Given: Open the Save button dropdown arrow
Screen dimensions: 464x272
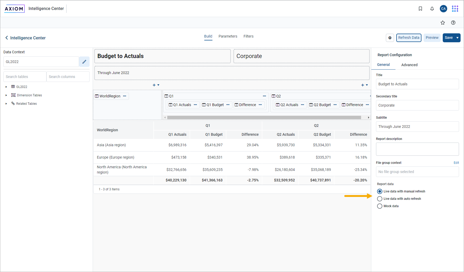Looking at the screenshot, I should pos(457,38).
